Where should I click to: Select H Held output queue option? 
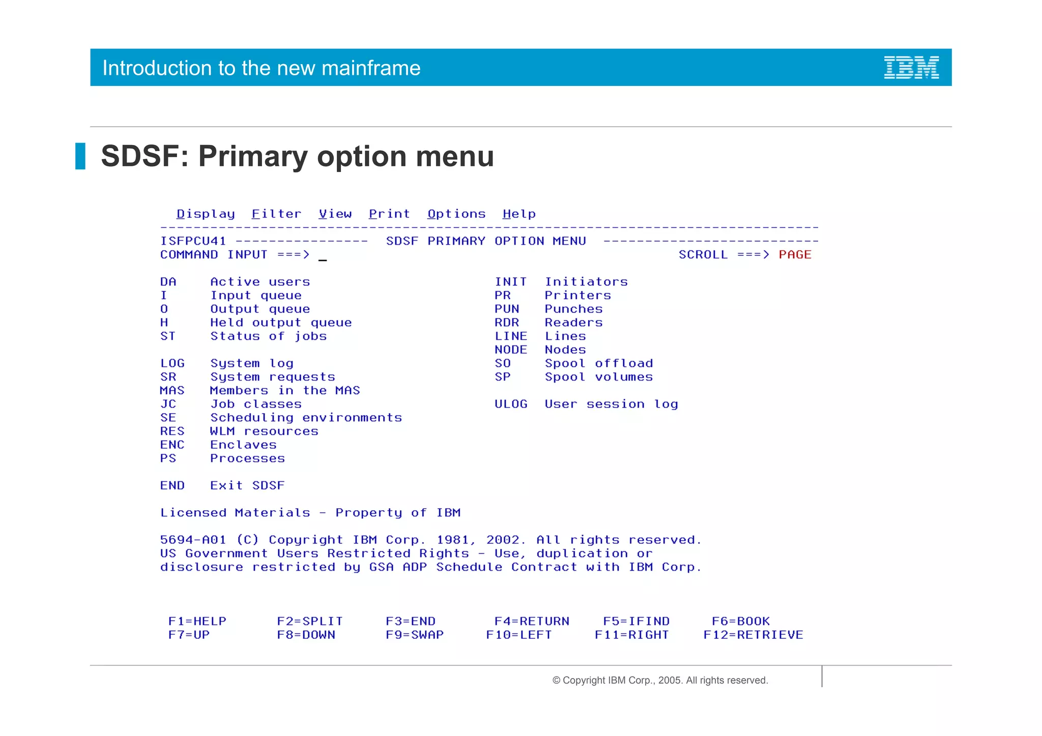point(164,322)
